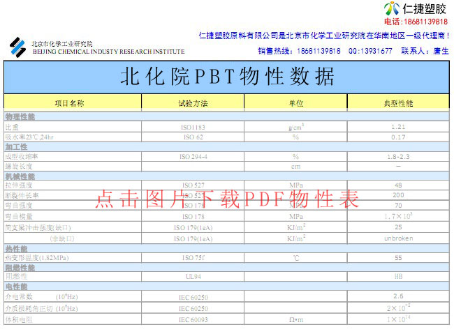The width and height of the screenshot is (454, 329).
Task: Click the 1.8-2.3 shrinkage value
Action: [398, 157]
